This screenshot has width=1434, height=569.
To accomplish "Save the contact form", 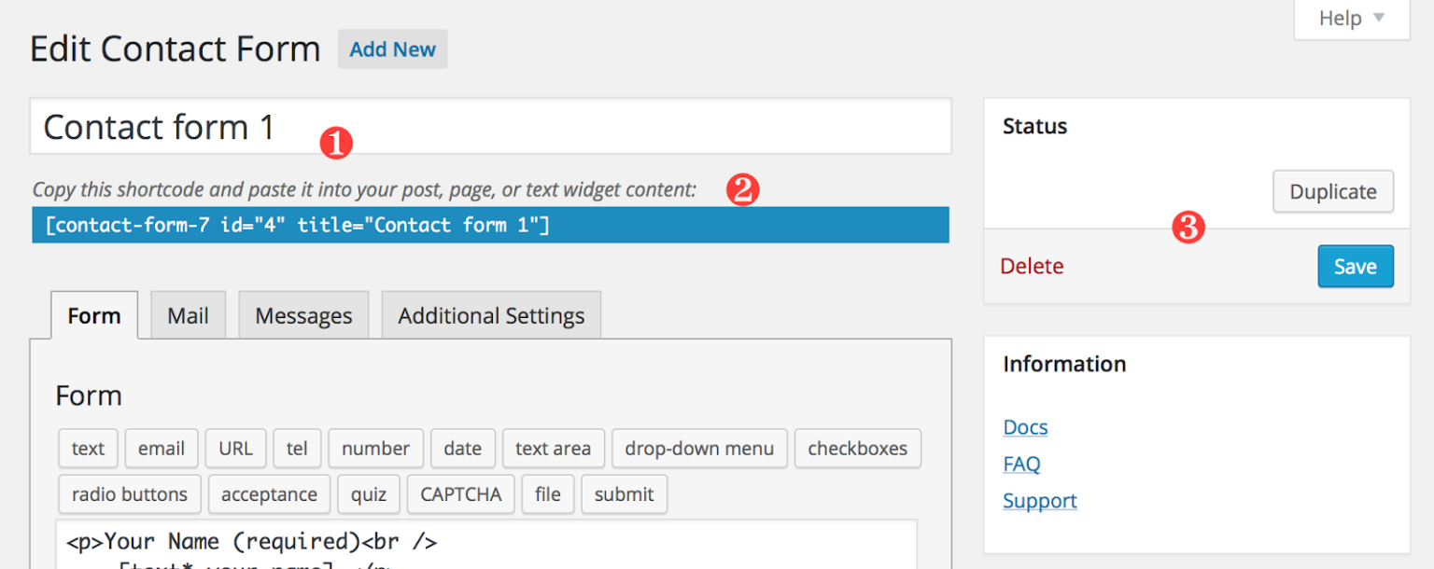I will (x=1356, y=266).
